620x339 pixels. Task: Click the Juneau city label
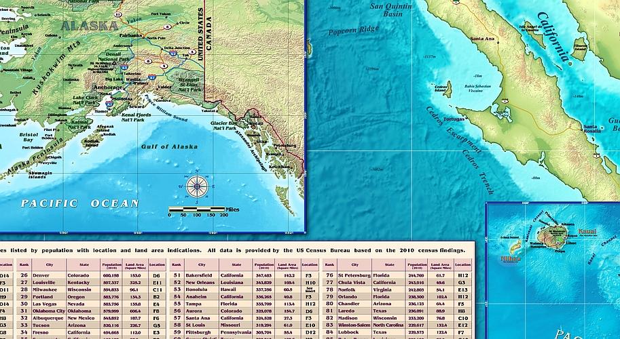(255, 123)
